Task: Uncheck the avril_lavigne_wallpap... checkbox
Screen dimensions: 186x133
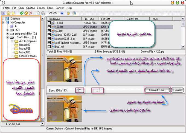Action: (x=49, y=43)
